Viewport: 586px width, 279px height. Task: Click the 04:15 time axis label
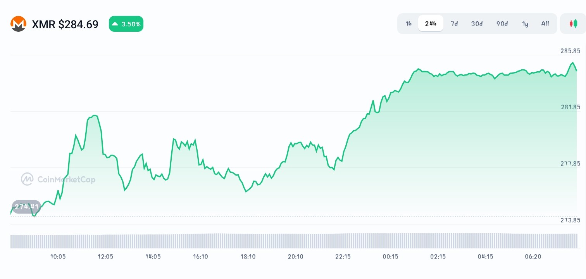pos(485,257)
